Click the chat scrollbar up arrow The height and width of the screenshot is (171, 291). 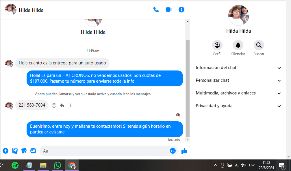(x=188, y=21)
